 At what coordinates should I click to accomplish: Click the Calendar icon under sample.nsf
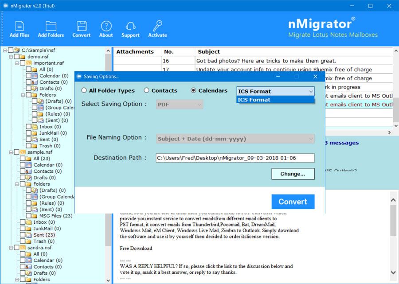[x=28, y=165]
